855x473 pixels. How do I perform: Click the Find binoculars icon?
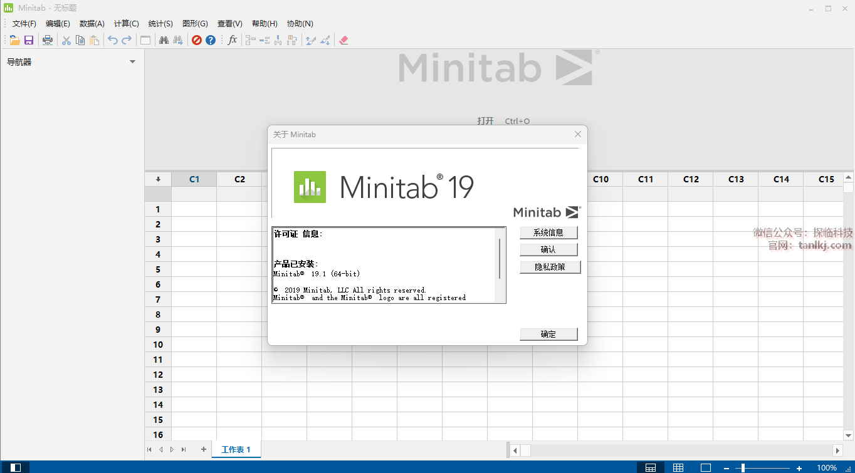pos(164,40)
